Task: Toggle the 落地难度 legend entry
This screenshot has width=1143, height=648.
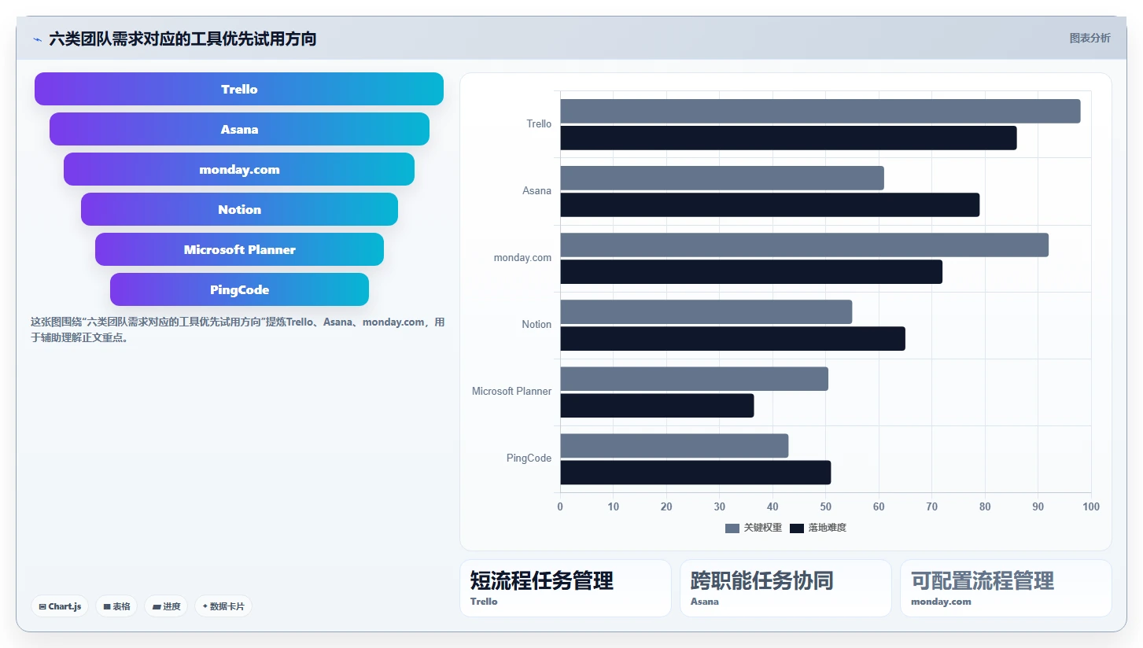Action: (818, 528)
